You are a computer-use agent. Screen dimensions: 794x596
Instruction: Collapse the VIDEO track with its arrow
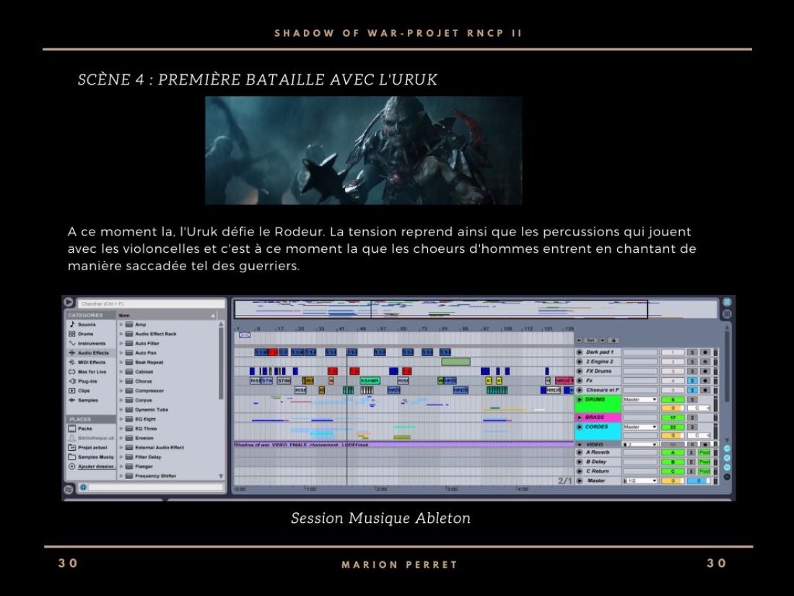[x=578, y=443]
